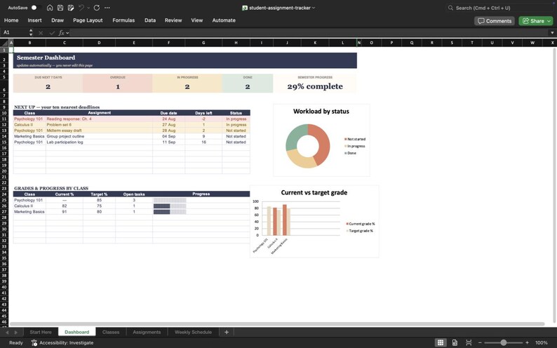Click the Current vs target grade chart title
Viewport: 557px width, 348px height.
point(314,192)
